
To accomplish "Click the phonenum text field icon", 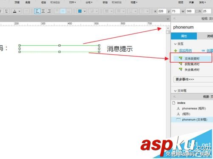I will 178,120.
